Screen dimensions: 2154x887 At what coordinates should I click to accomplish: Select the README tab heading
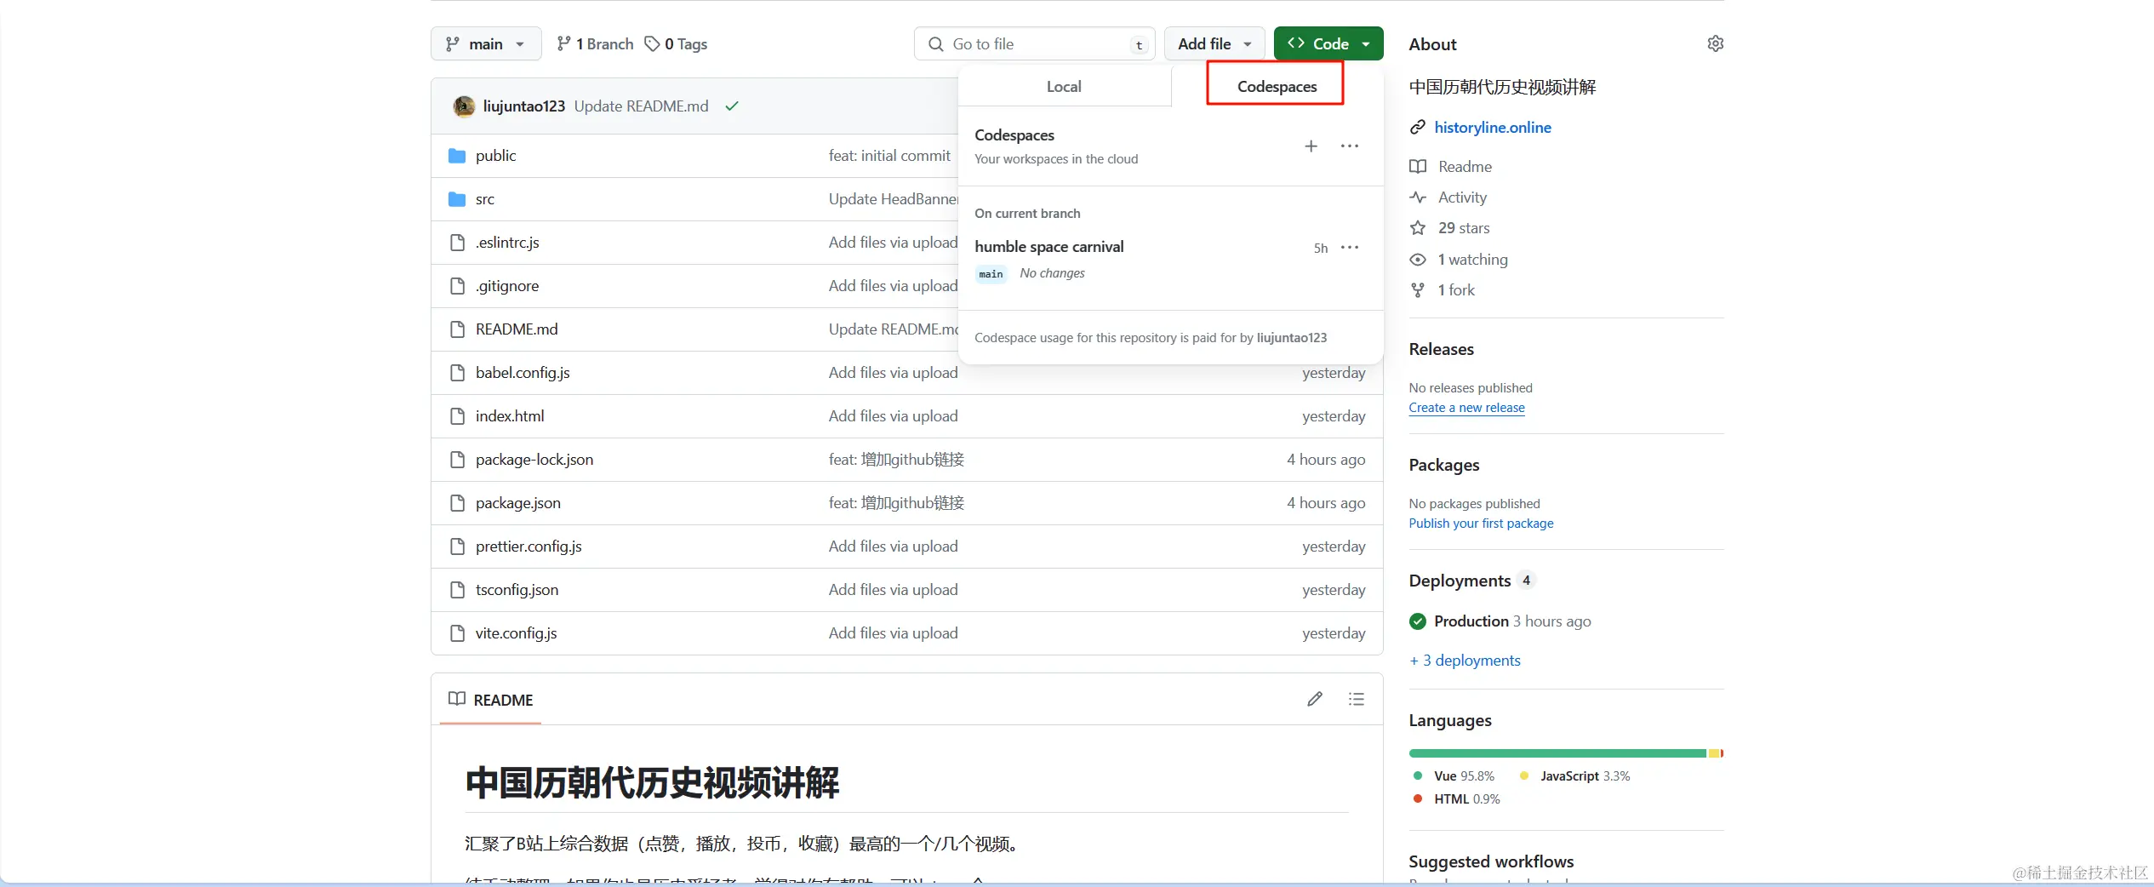pyautogui.click(x=490, y=700)
